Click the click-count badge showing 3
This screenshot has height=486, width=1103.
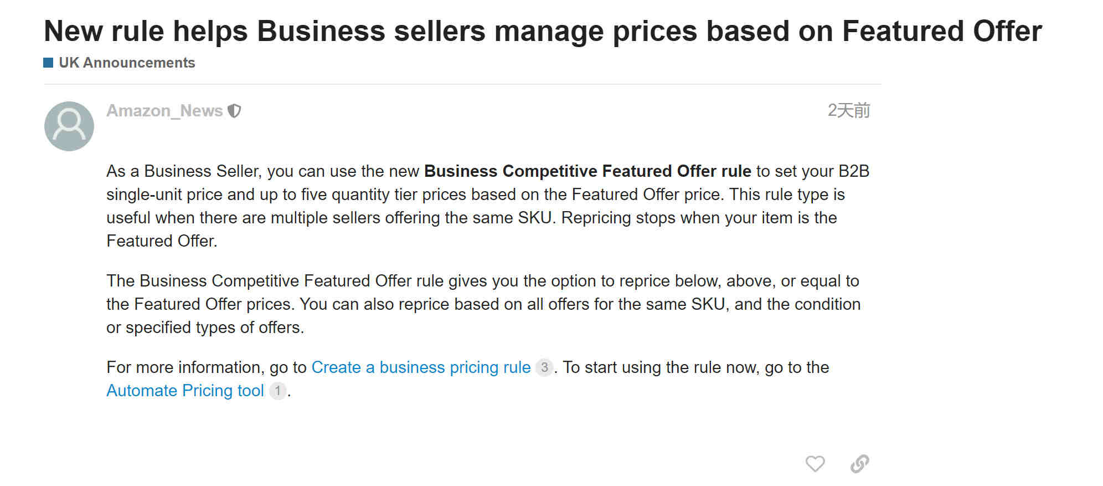pos(544,367)
